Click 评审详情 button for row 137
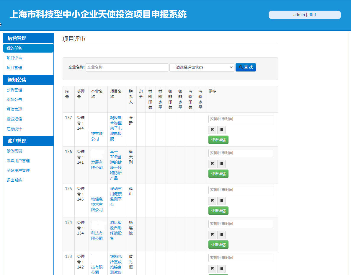This screenshot has height=275, width=351. pyautogui.click(x=218, y=140)
